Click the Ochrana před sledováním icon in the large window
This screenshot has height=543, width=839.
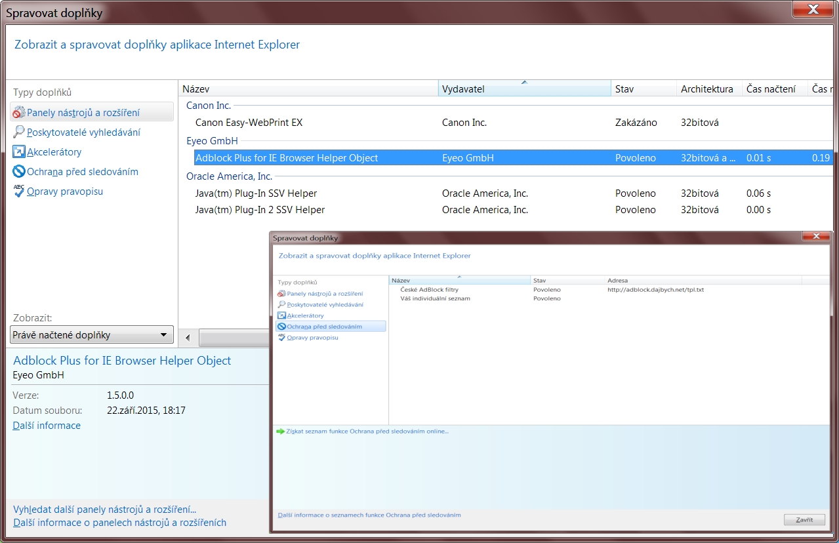pyautogui.click(x=19, y=172)
